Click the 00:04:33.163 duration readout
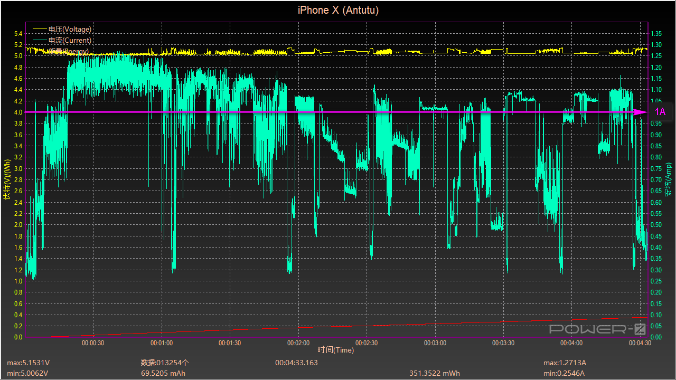 [296, 363]
